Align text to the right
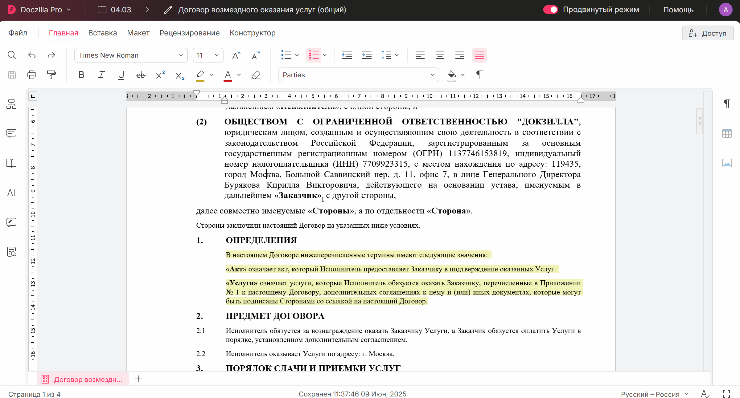The width and height of the screenshot is (740, 398). click(x=460, y=55)
